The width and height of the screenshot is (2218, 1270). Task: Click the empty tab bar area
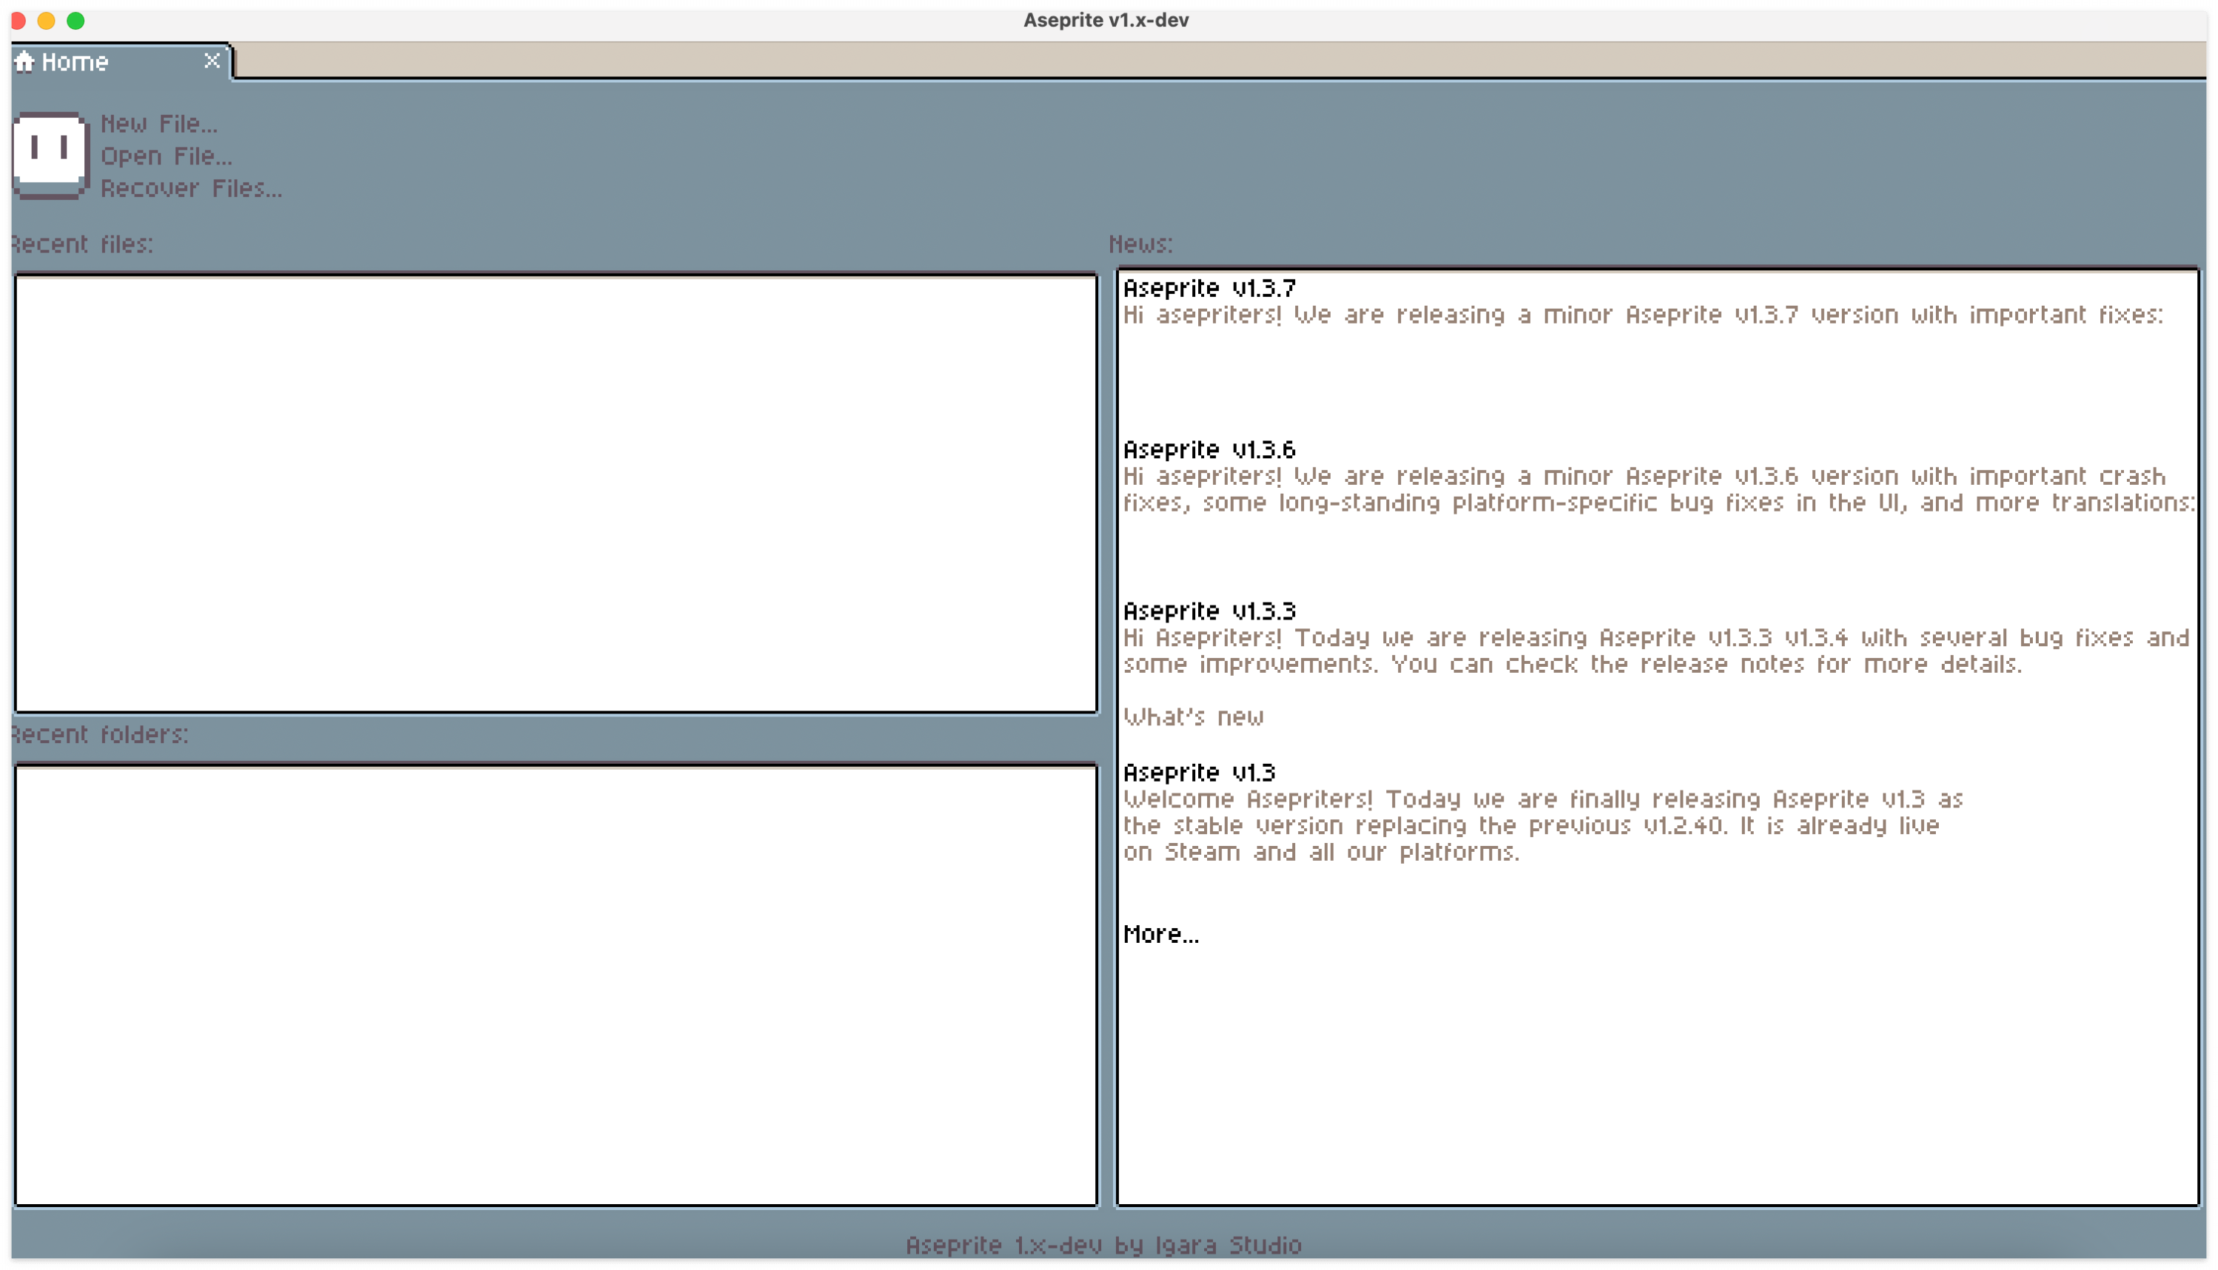point(1221,61)
